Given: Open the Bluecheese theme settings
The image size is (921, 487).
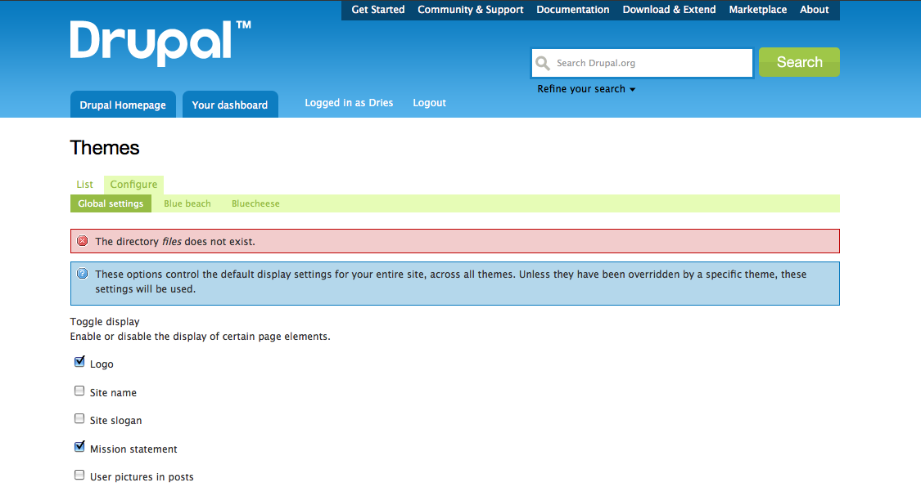Looking at the screenshot, I should click(x=255, y=203).
